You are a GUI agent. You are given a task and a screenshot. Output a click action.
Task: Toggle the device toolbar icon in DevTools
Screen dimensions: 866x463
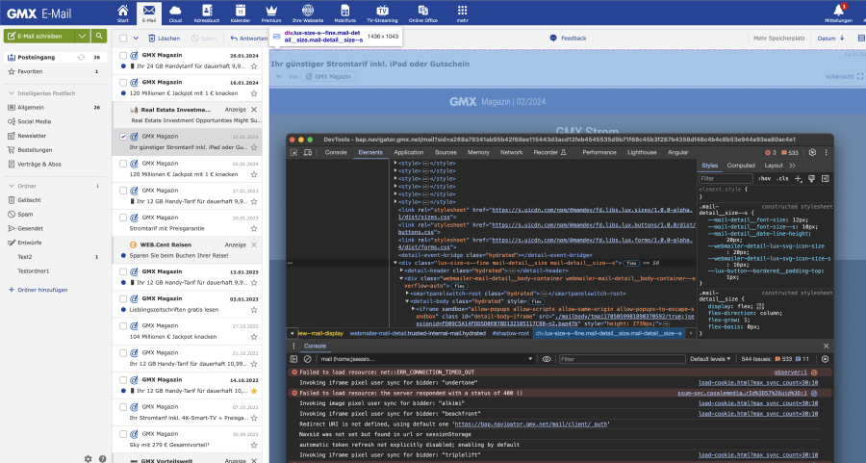[308, 152]
